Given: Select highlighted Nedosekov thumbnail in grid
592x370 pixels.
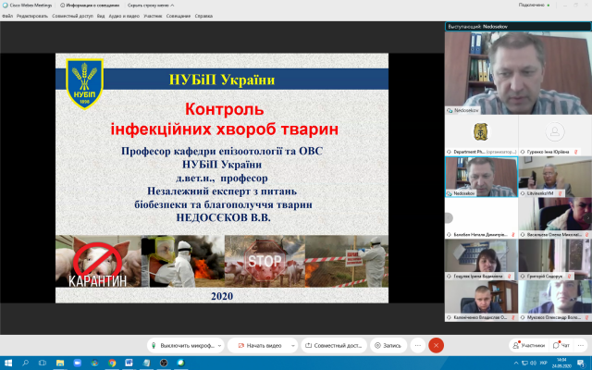Looking at the screenshot, I should click(x=481, y=177).
